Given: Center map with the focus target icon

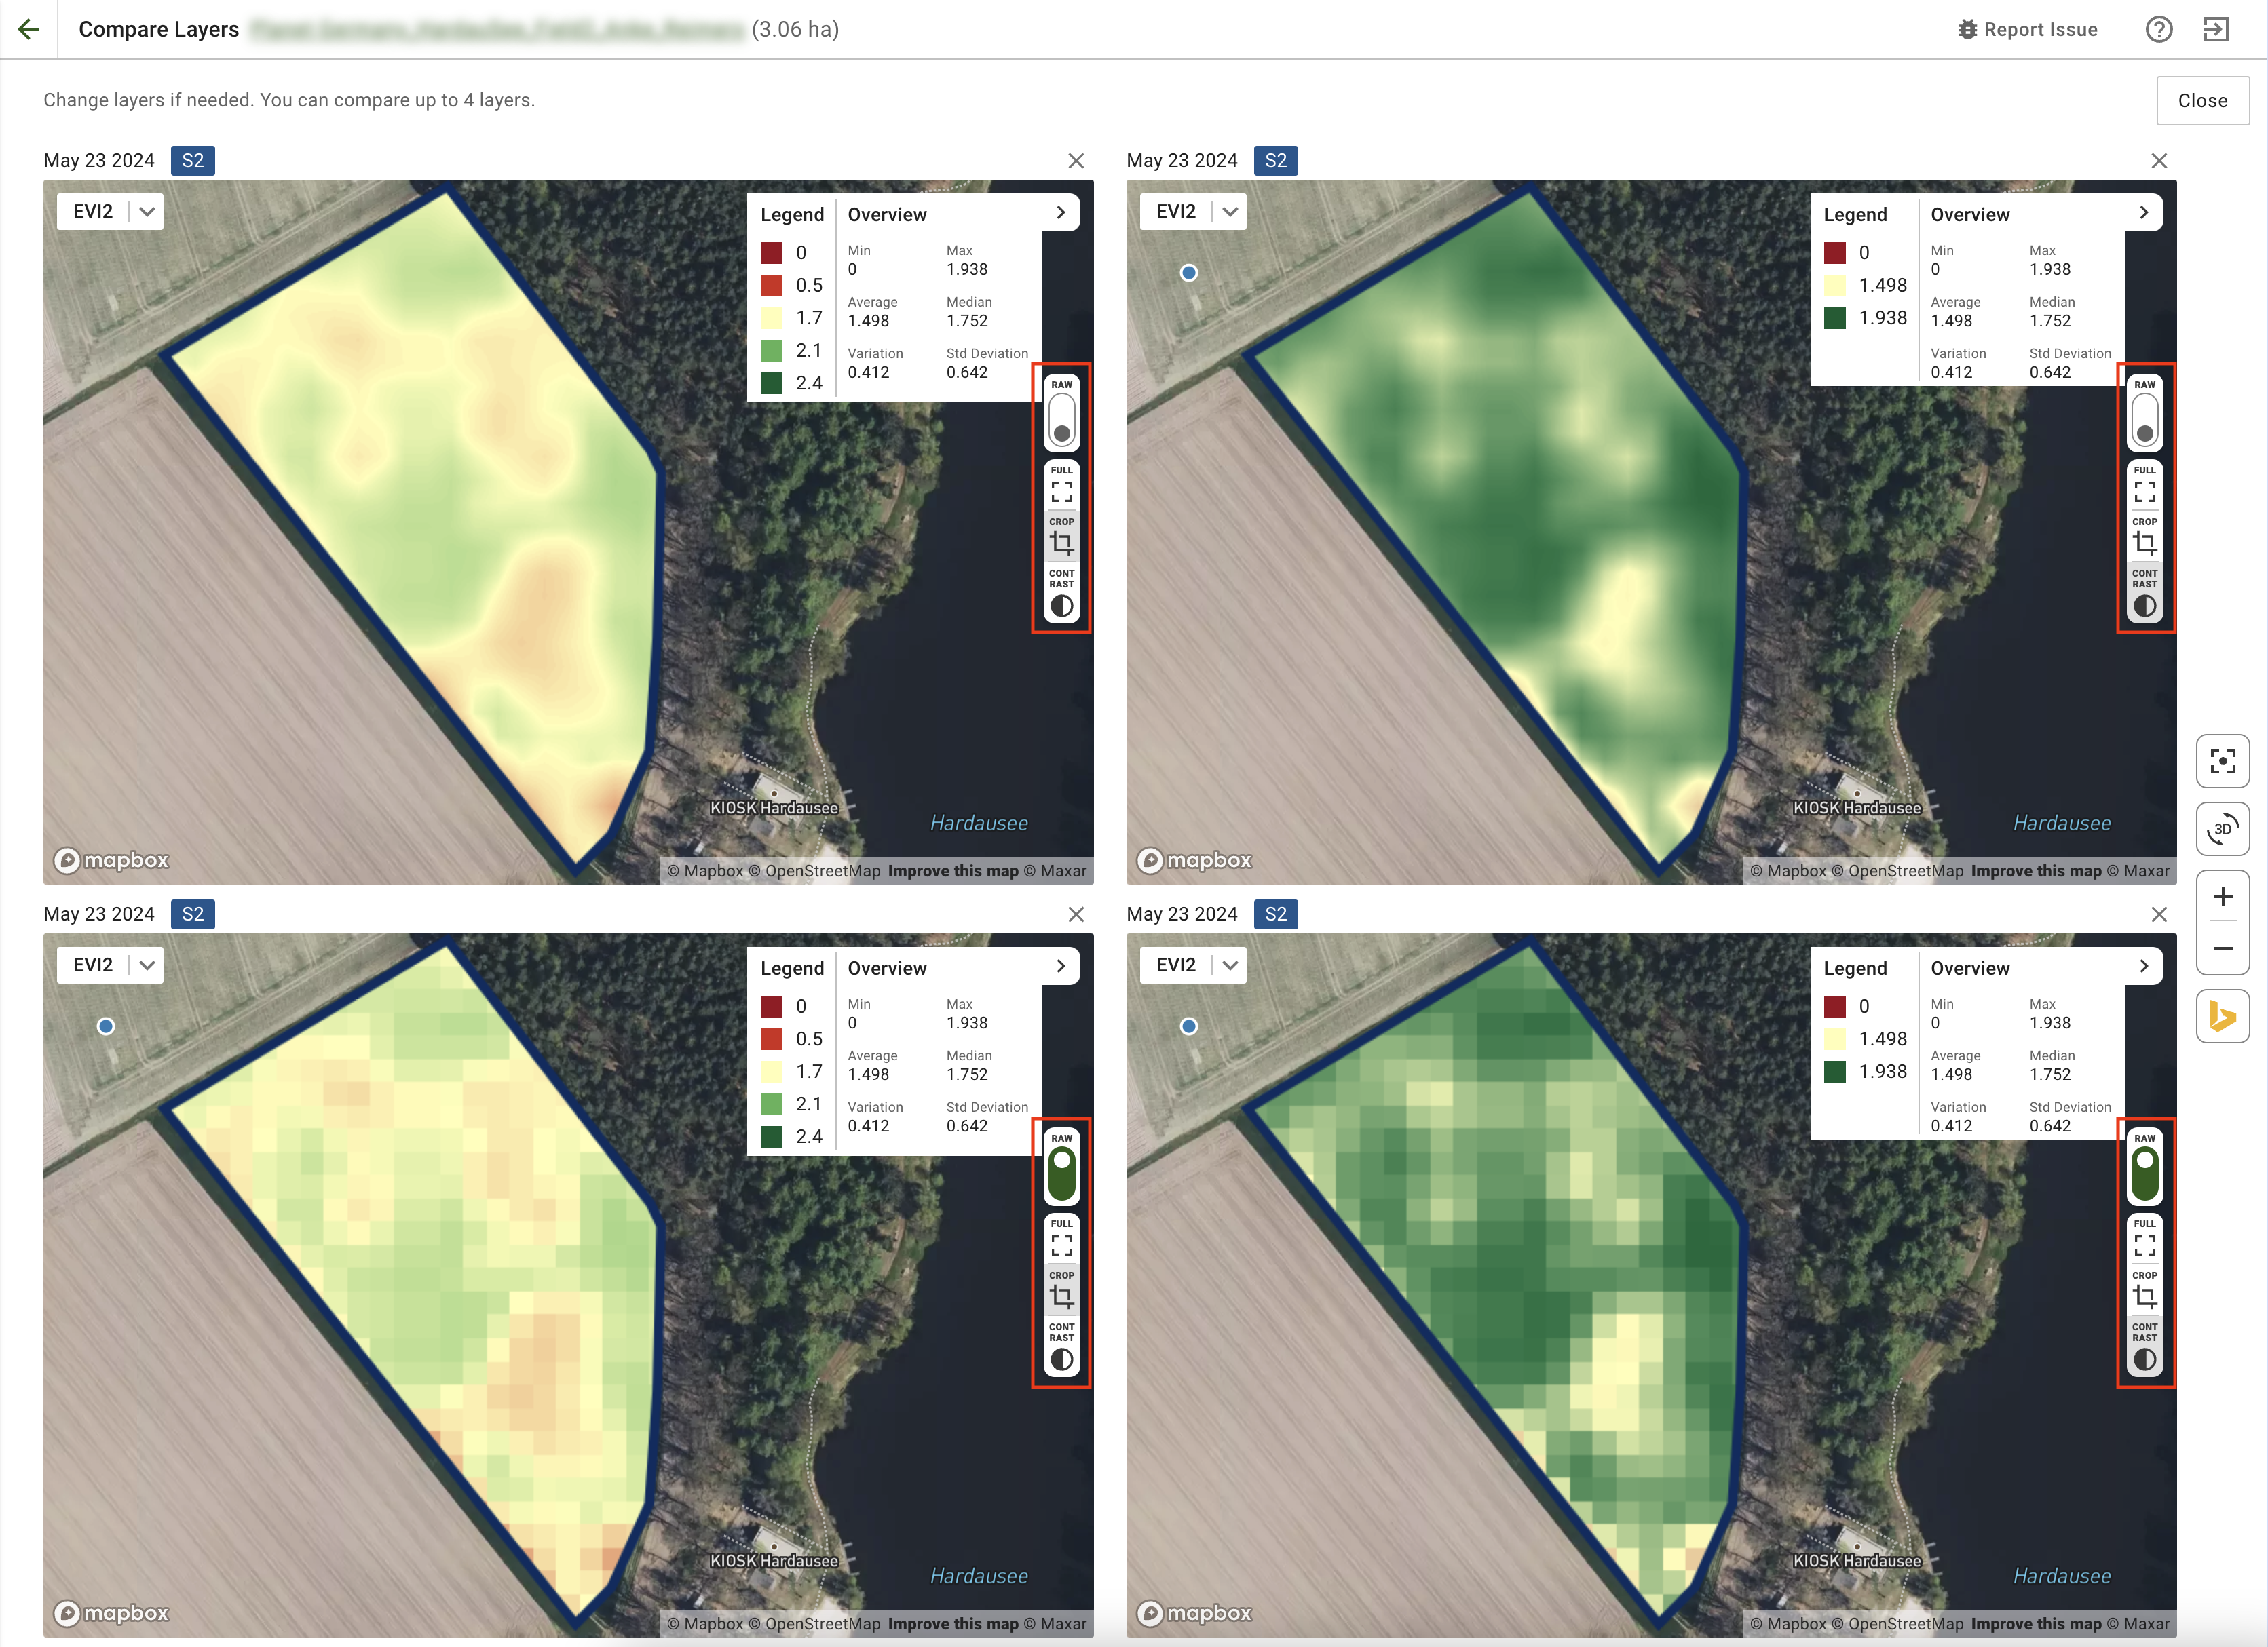Looking at the screenshot, I should (x=2222, y=762).
